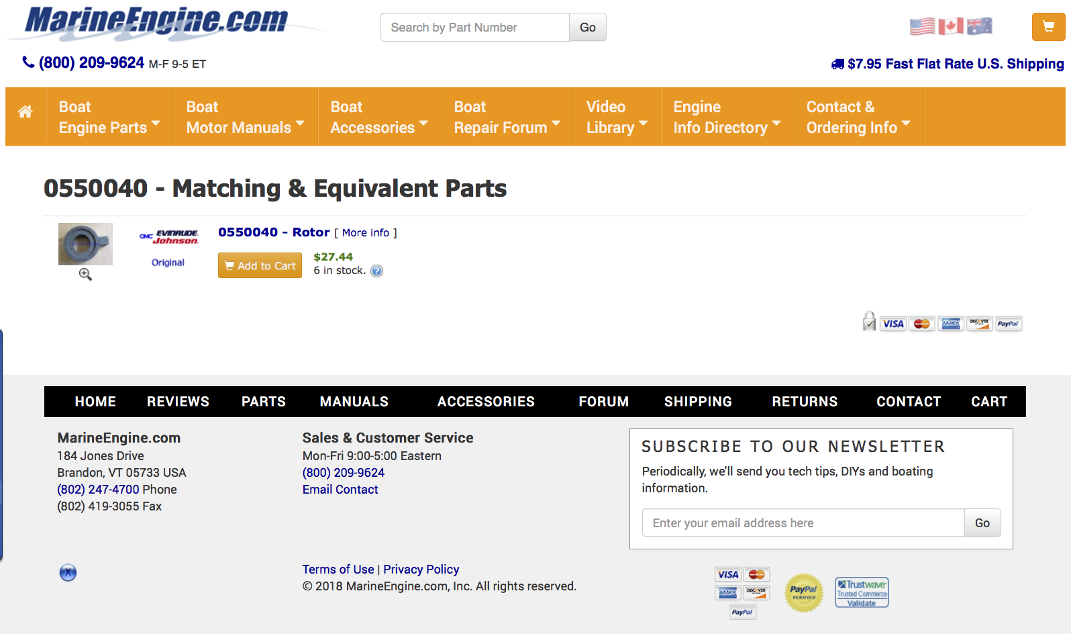Select the US flag icon
Image resolution: width=1071 pixels, height=634 pixels.
[922, 26]
